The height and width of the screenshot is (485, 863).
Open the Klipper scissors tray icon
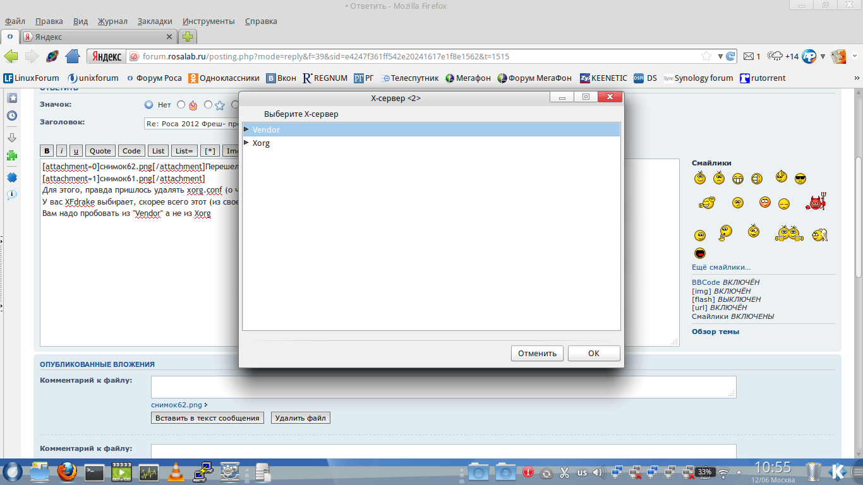click(x=565, y=472)
